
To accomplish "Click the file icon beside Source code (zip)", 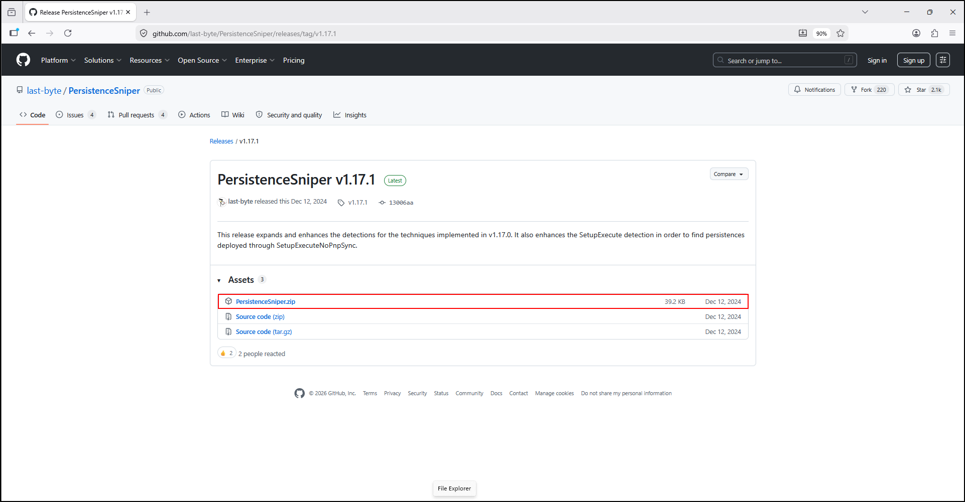I will coord(228,316).
